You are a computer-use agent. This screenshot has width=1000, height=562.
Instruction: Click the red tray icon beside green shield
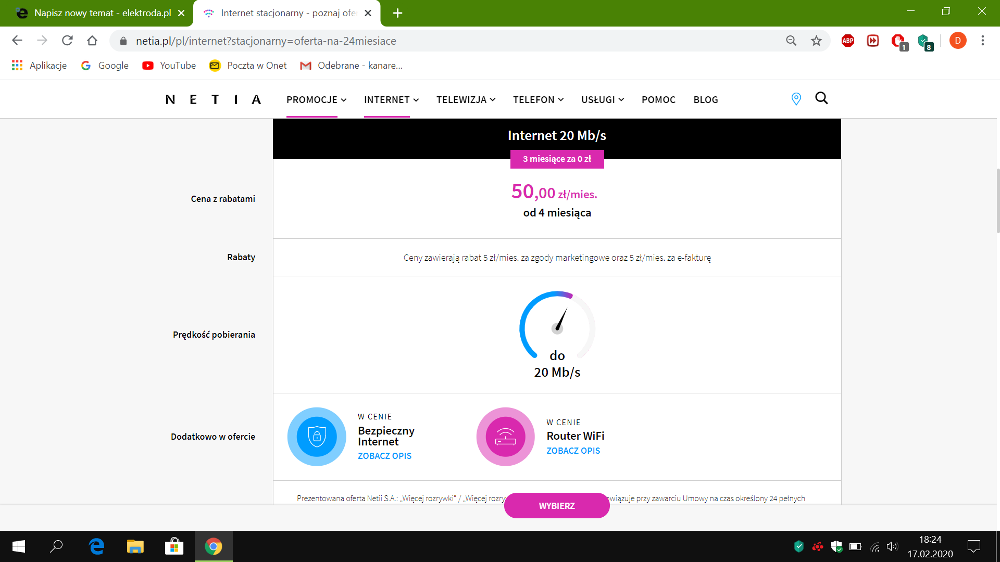(818, 546)
